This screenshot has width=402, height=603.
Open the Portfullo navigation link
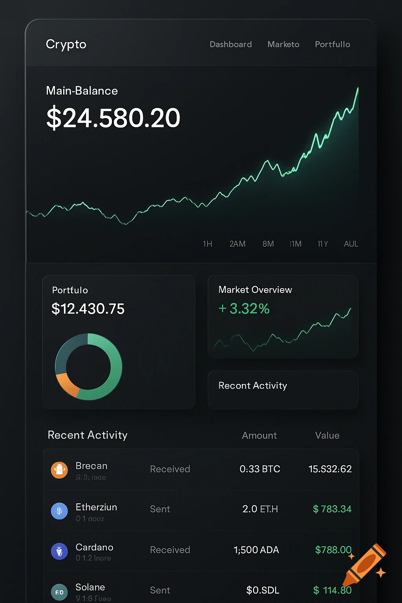tap(332, 44)
